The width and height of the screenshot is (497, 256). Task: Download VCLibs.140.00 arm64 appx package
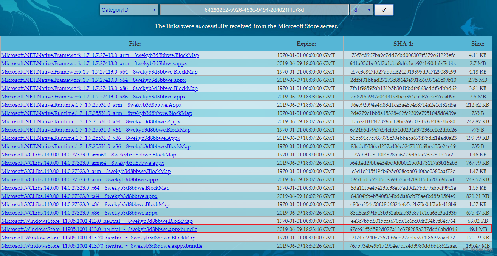coord(83,163)
